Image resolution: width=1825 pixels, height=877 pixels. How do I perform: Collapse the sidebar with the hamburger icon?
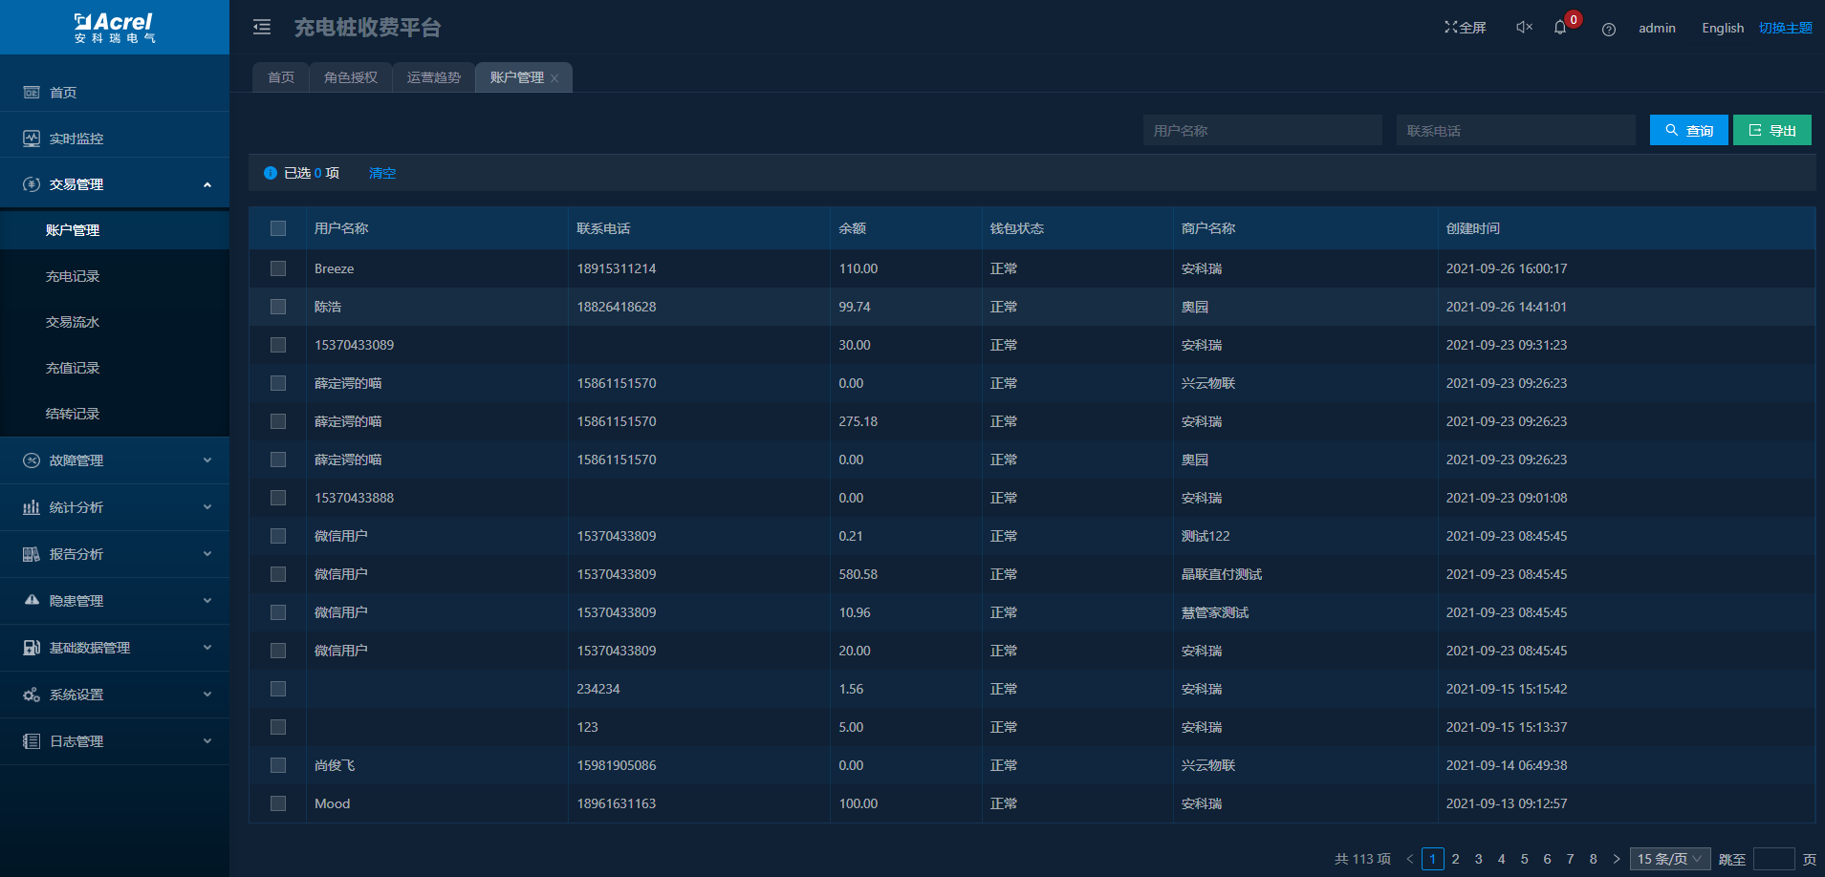[262, 28]
